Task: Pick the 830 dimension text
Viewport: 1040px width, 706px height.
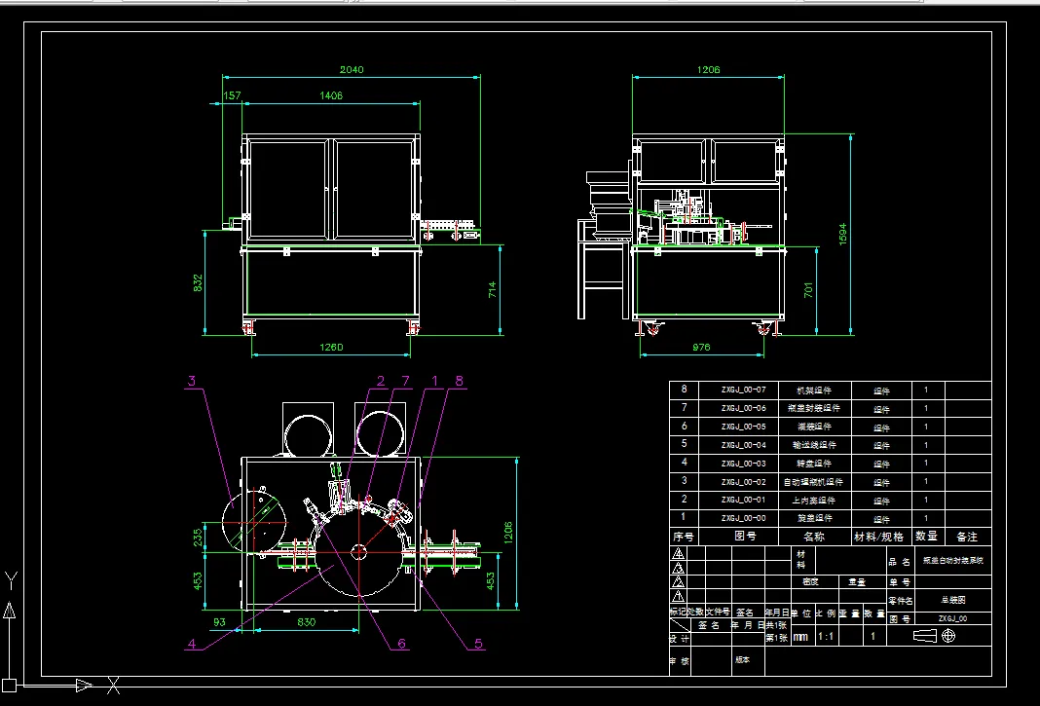Action: (307, 622)
